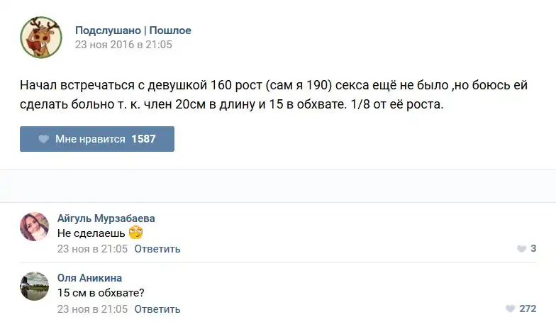Click the comment text 'Не сделаешь'
This screenshot has height=322, width=556.
tap(91, 233)
